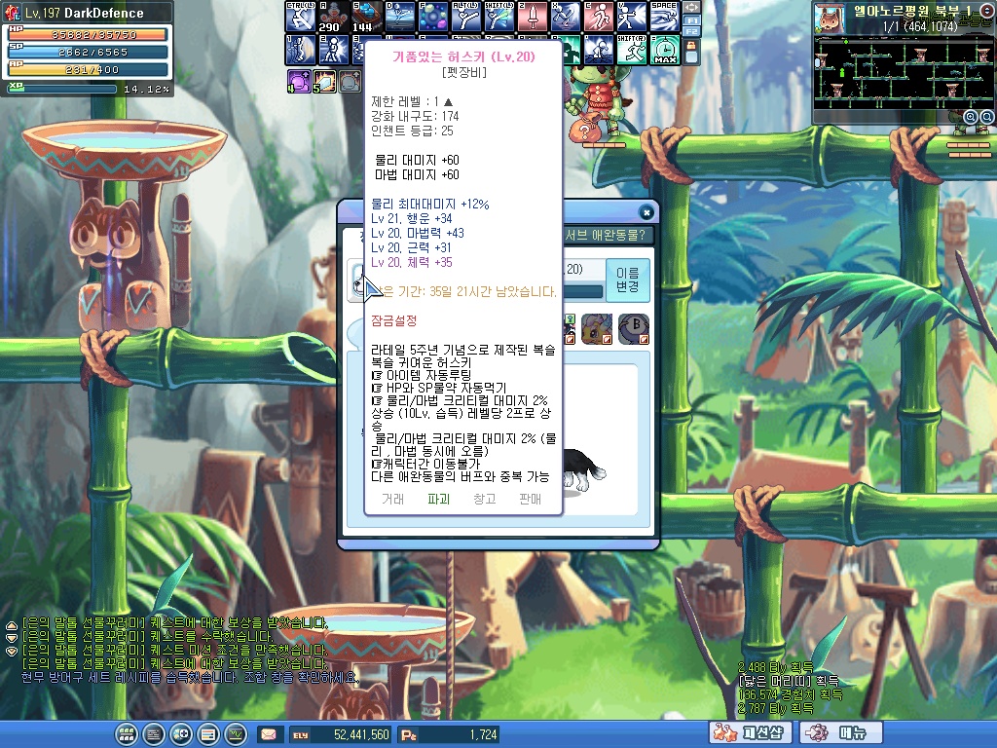Use the potion in slot A (290)

click(x=333, y=17)
